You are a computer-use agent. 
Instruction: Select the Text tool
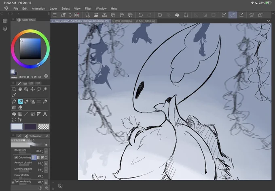click(x=45, y=114)
